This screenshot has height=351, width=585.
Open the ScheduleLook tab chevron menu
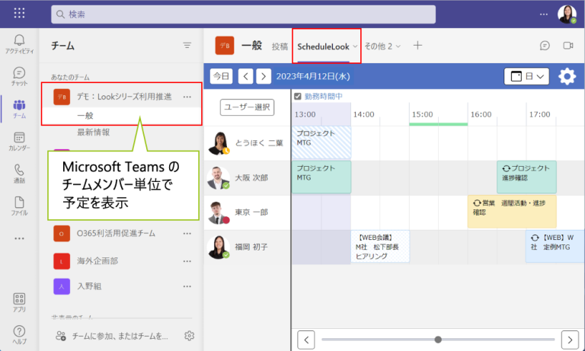click(355, 46)
